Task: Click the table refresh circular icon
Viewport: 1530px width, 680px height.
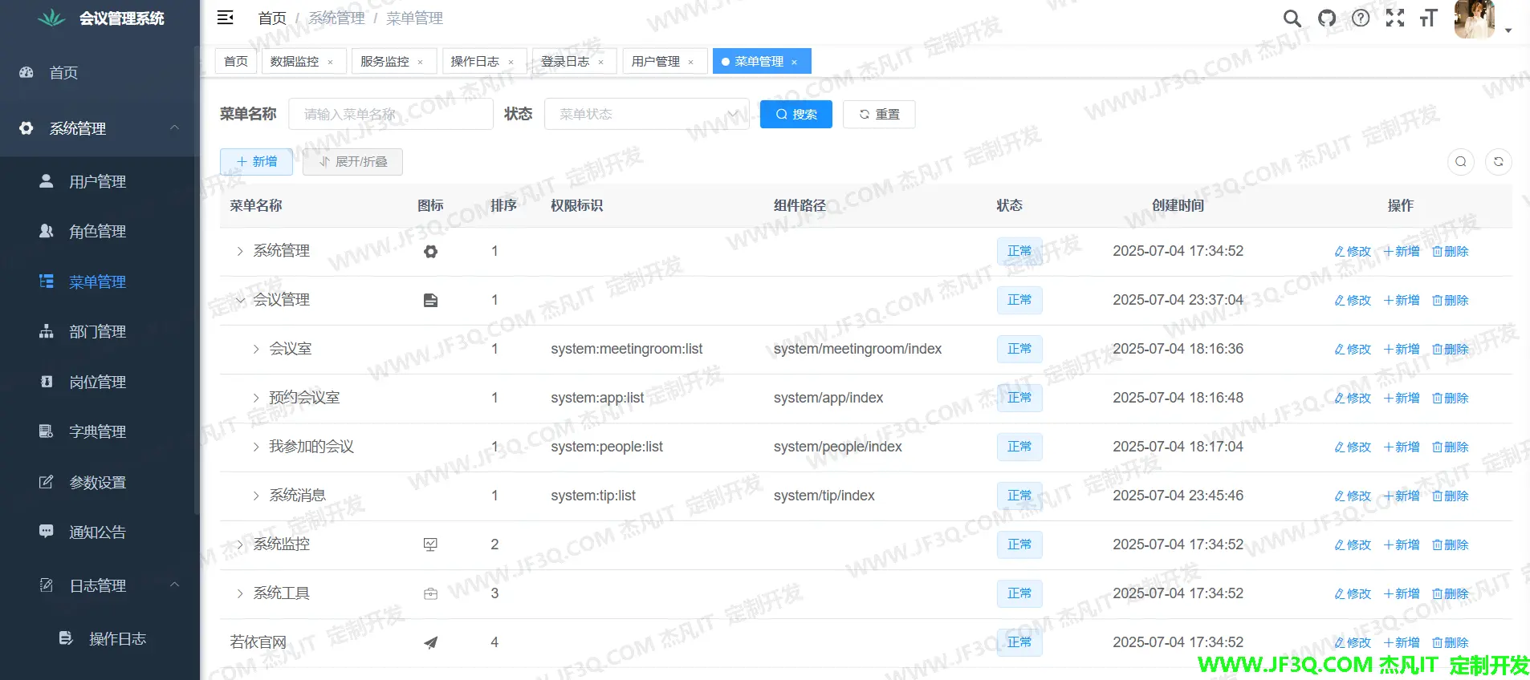Action: 1498,162
